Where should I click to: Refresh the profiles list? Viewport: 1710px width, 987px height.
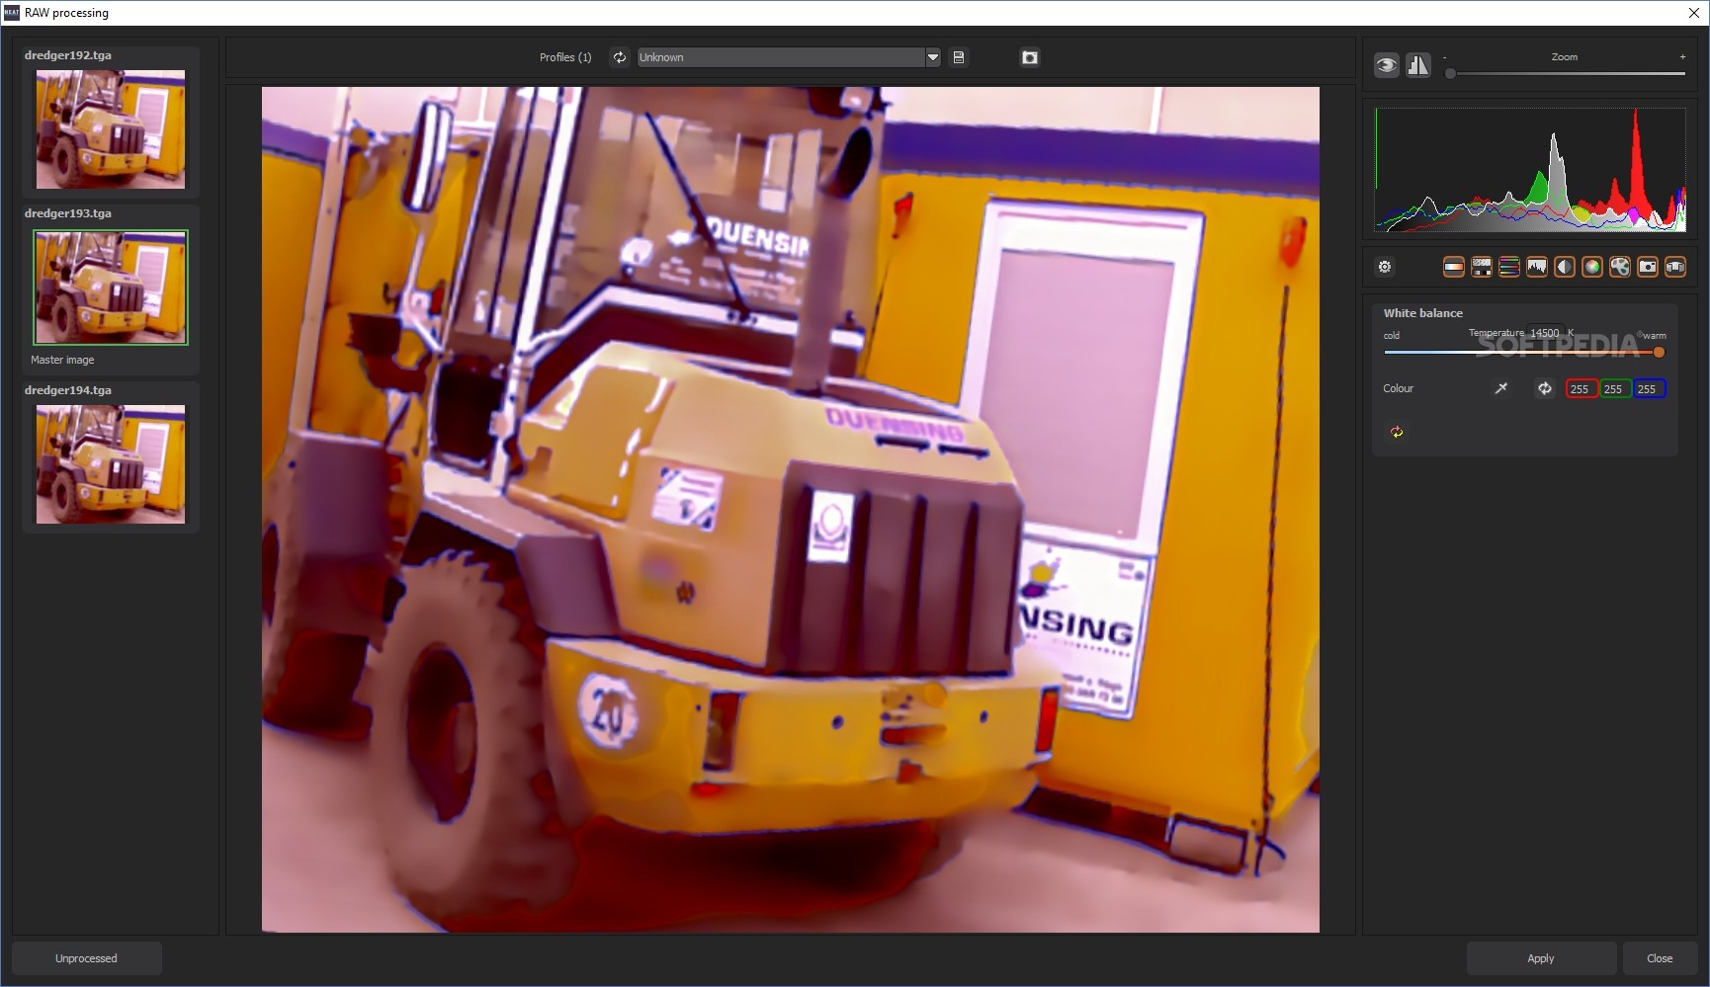[x=620, y=57]
